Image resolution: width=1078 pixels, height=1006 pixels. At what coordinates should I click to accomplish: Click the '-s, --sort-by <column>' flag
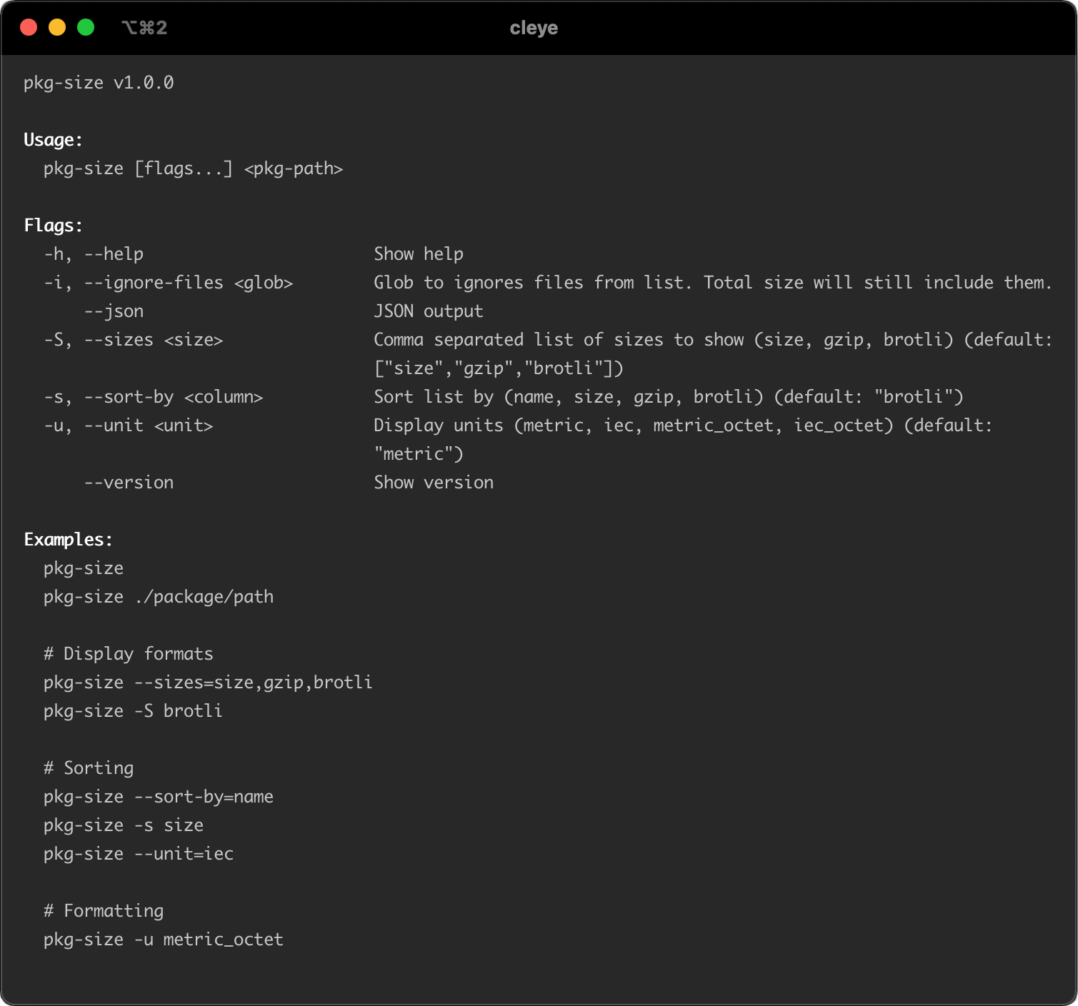tap(154, 397)
